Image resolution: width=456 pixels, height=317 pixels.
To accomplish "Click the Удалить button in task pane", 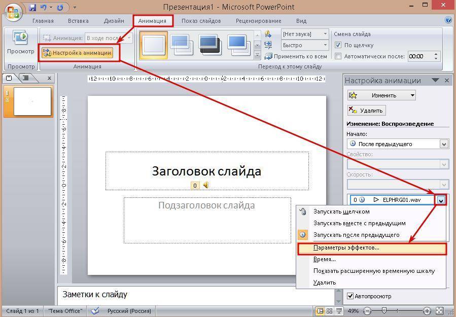I will pos(366,111).
